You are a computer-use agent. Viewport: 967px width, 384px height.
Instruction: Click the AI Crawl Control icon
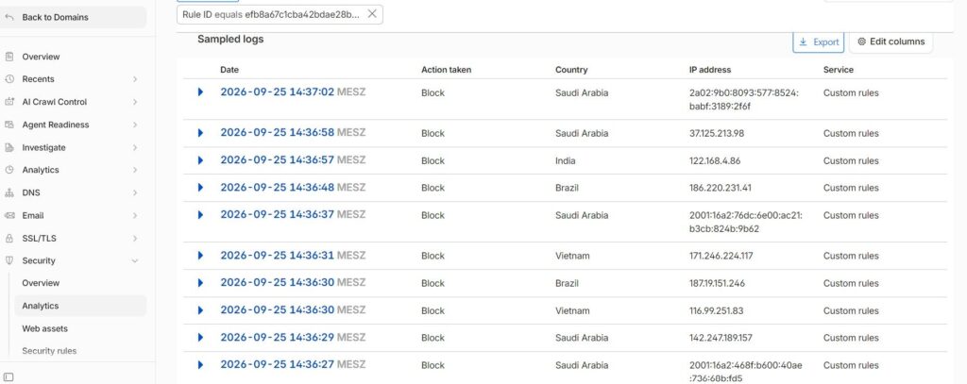coord(9,102)
